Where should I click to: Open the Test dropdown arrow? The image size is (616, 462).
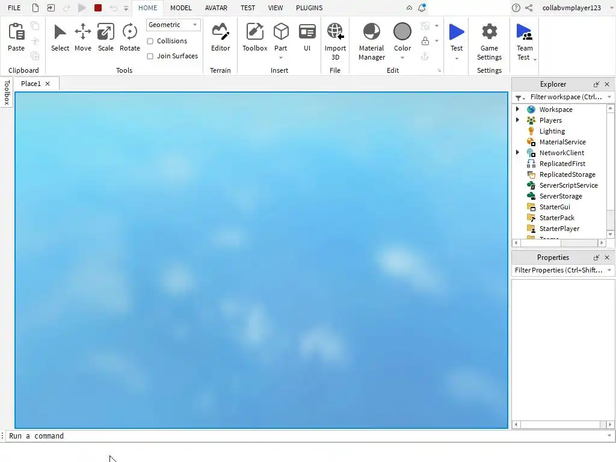(457, 58)
